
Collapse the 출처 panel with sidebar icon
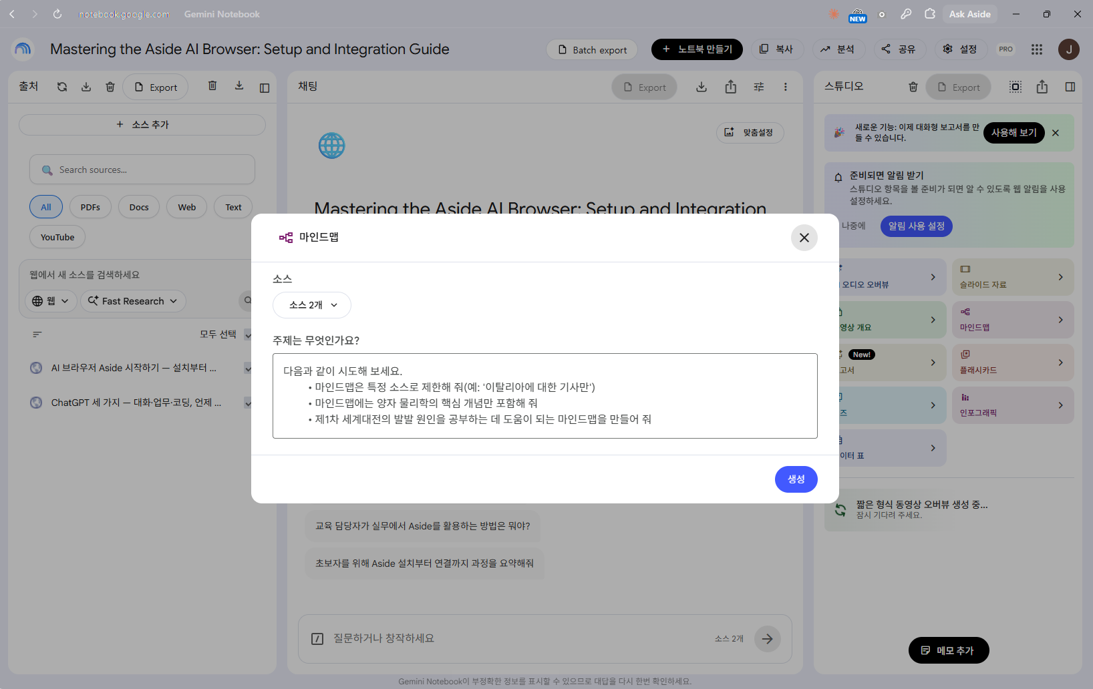265,87
